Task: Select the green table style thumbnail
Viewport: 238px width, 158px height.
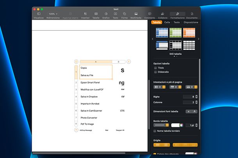Action: (x=176, y=33)
